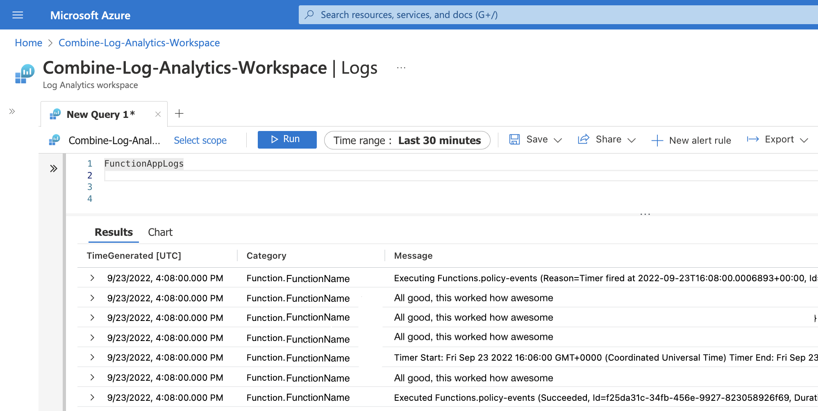Click the Combine-Log-Anal... scope name
818x411 pixels.
(x=114, y=140)
